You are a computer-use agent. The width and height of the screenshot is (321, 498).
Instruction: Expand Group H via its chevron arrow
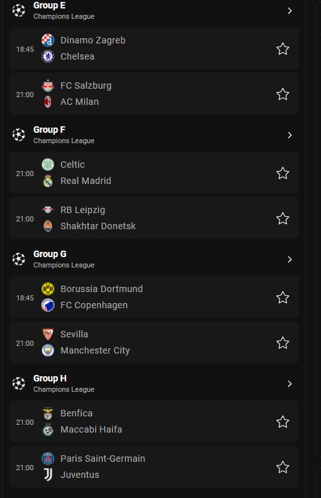[289, 383]
